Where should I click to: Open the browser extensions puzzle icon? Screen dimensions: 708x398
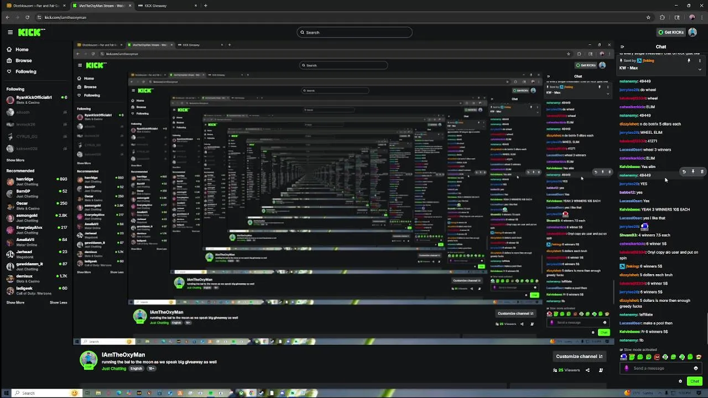point(662,17)
